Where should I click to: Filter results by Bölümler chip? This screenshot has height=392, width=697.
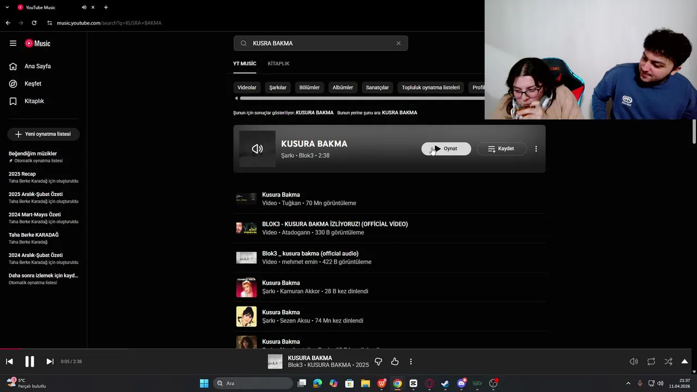(x=309, y=88)
